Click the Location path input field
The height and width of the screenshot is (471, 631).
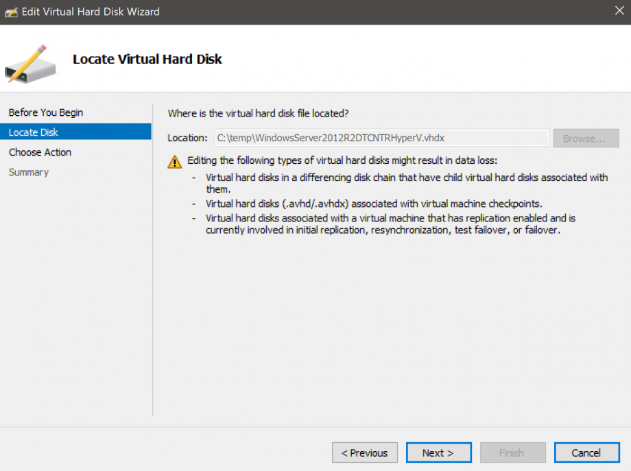[381, 138]
